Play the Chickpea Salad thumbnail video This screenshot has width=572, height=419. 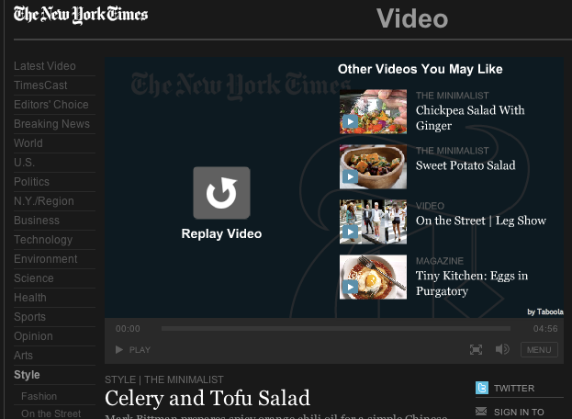(350, 121)
